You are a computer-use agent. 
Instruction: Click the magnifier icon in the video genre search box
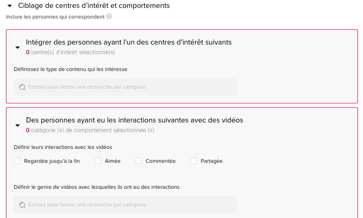22,205
